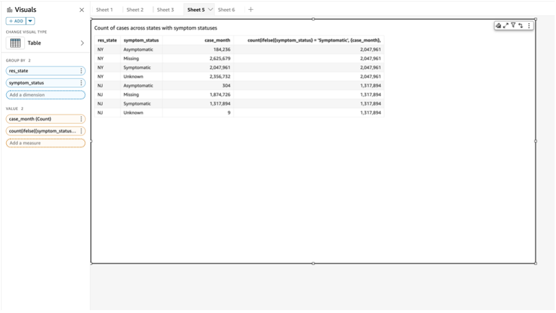The height and width of the screenshot is (313, 556).
Task: Open res_state field options menu
Action: [81, 71]
